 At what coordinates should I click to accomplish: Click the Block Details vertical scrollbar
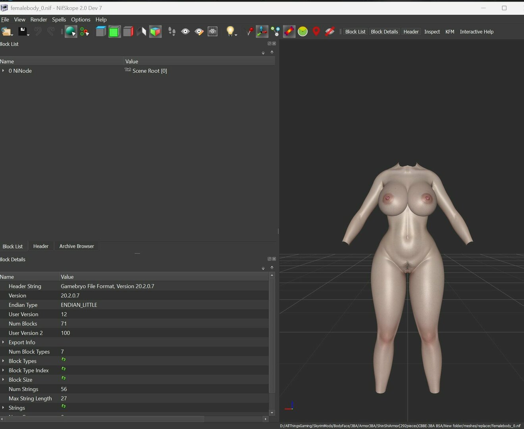[x=272, y=336]
